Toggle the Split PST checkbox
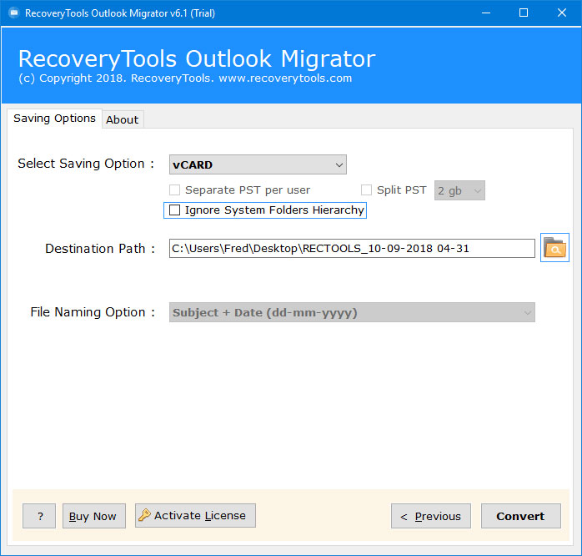Viewport: 582px width, 556px height. coord(366,190)
